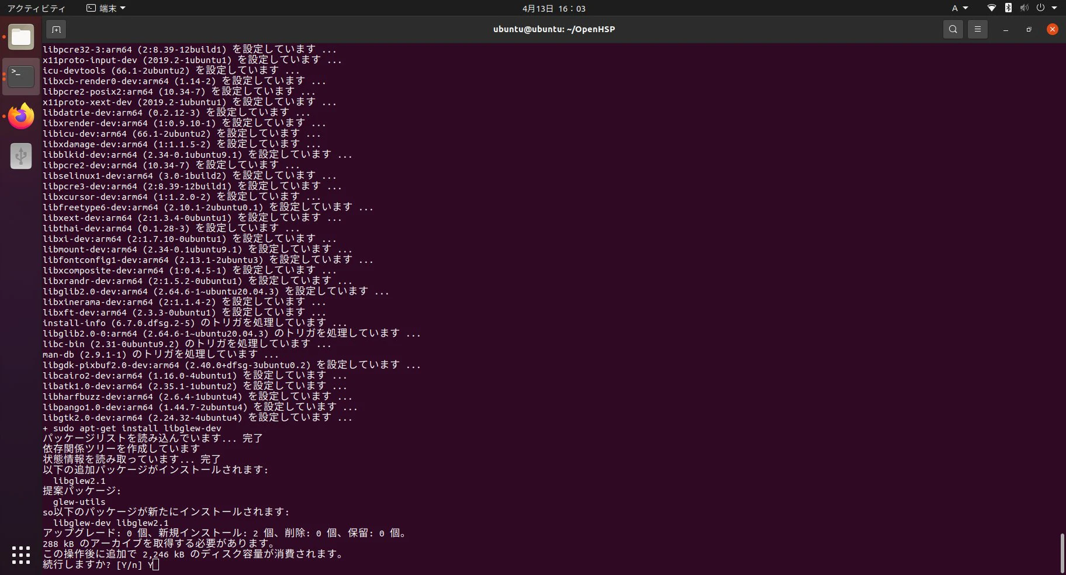This screenshot has width=1066, height=575.
Task: Open the Bluetooth status icon
Action: click(x=1008, y=8)
